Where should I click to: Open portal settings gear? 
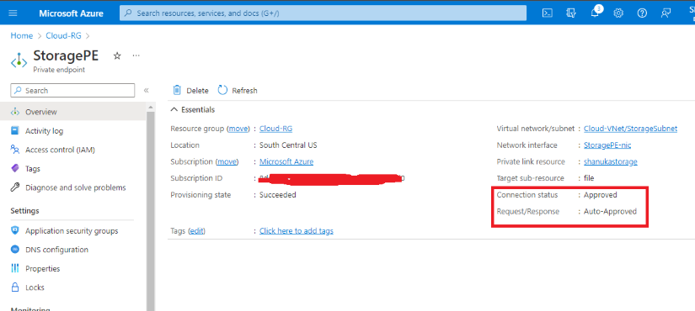618,13
